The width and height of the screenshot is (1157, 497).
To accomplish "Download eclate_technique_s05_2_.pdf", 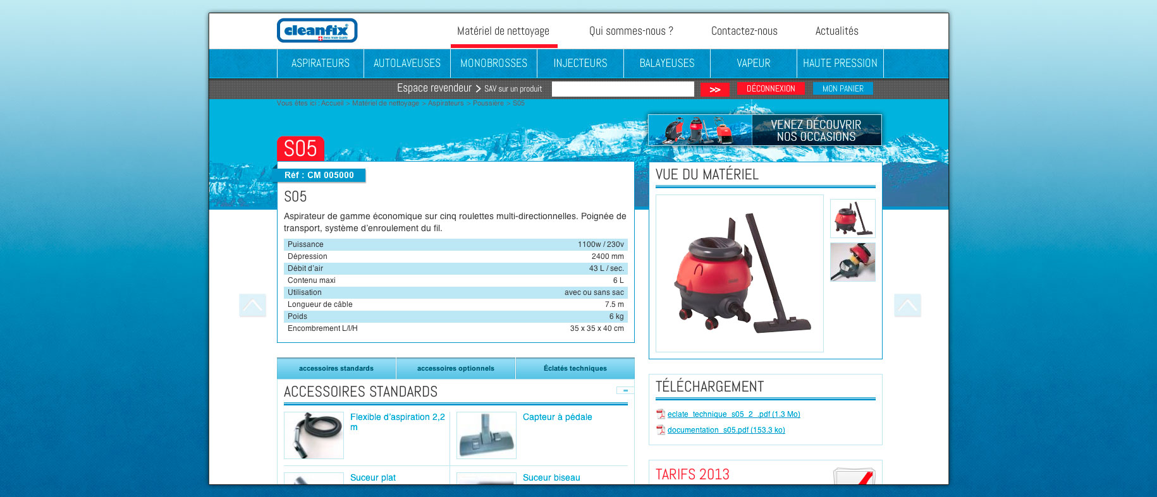I will (734, 414).
